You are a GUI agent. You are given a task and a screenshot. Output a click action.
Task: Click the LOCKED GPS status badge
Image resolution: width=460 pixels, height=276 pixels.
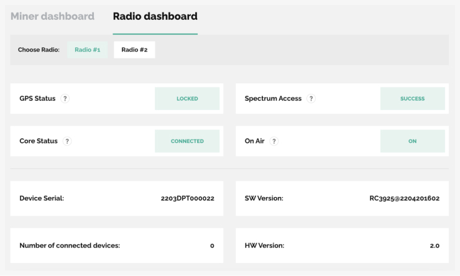pos(187,99)
